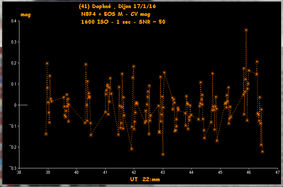Click the 45 tick label on the x-axis
The image size is (283, 187).
(220, 172)
